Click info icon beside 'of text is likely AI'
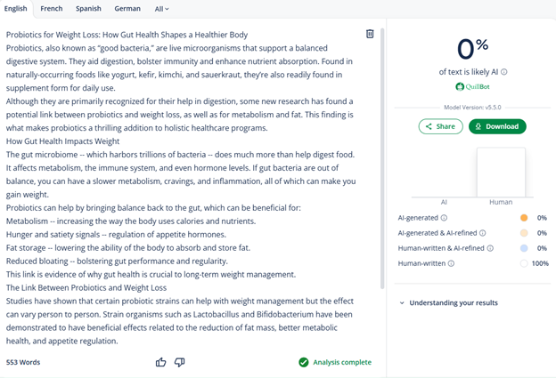Screen dimensions: 556x378 pos(504,72)
